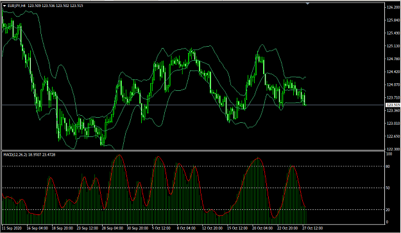Image resolution: width=401 pixels, height=233 pixels.
Task: Click the indicator scale value 50
Action: 388,188
